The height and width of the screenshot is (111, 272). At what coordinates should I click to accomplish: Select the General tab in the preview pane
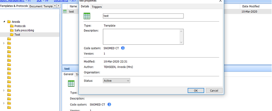point(69,74)
